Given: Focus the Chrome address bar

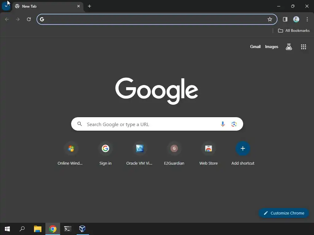Looking at the screenshot, I should (157, 19).
